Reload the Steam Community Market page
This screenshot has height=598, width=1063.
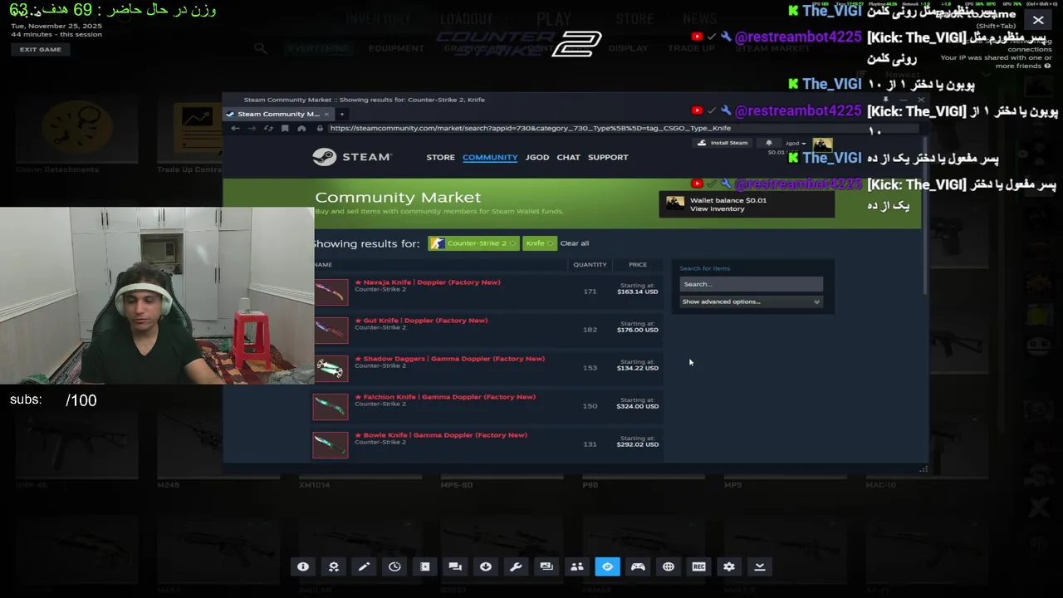[268, 128]
